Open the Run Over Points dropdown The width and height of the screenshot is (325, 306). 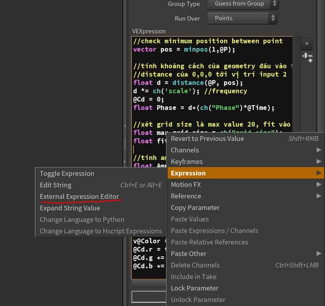[x=242, y=18]
